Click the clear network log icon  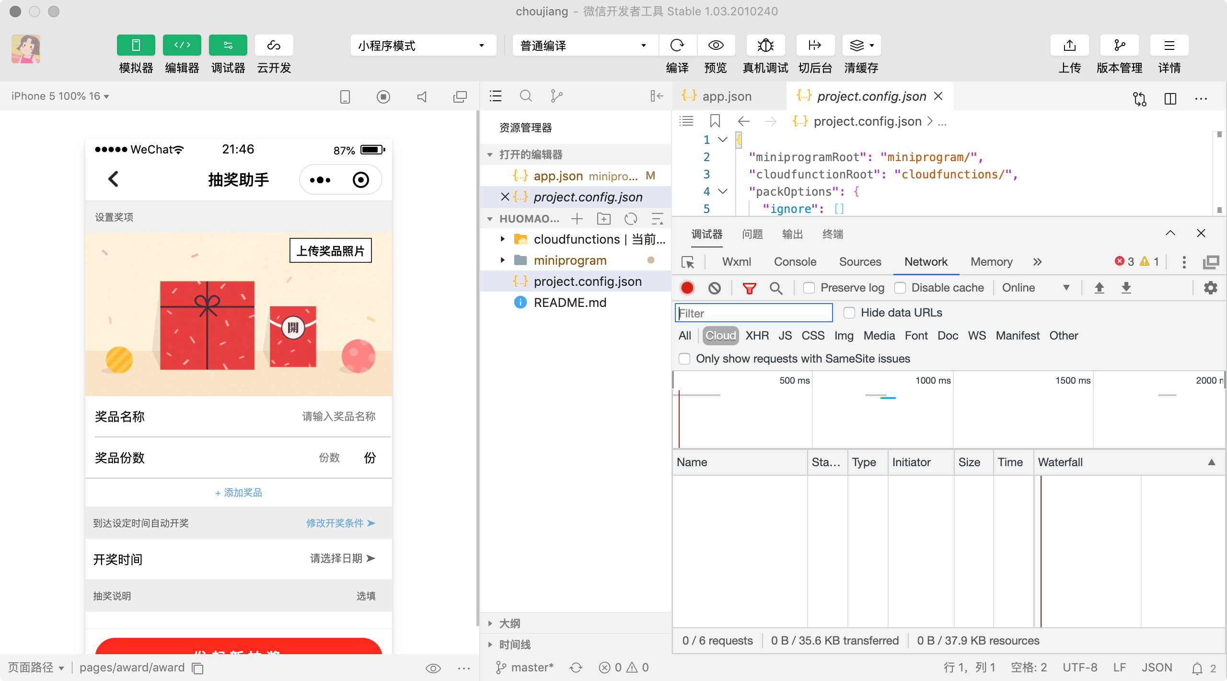click(714, 288)
